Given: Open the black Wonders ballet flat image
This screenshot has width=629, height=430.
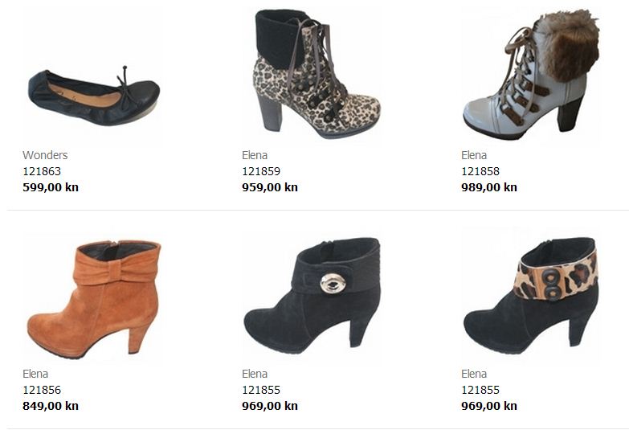Looking at the screenshot, I should click(93, 95).
